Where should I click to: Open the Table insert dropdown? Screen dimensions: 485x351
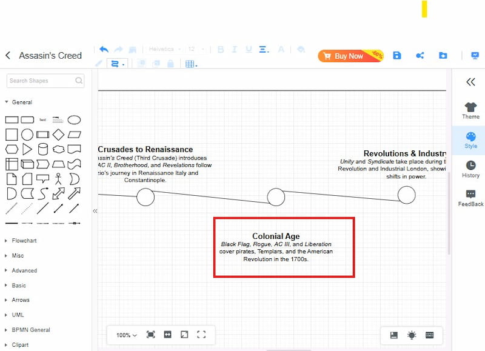coord(191,64)
